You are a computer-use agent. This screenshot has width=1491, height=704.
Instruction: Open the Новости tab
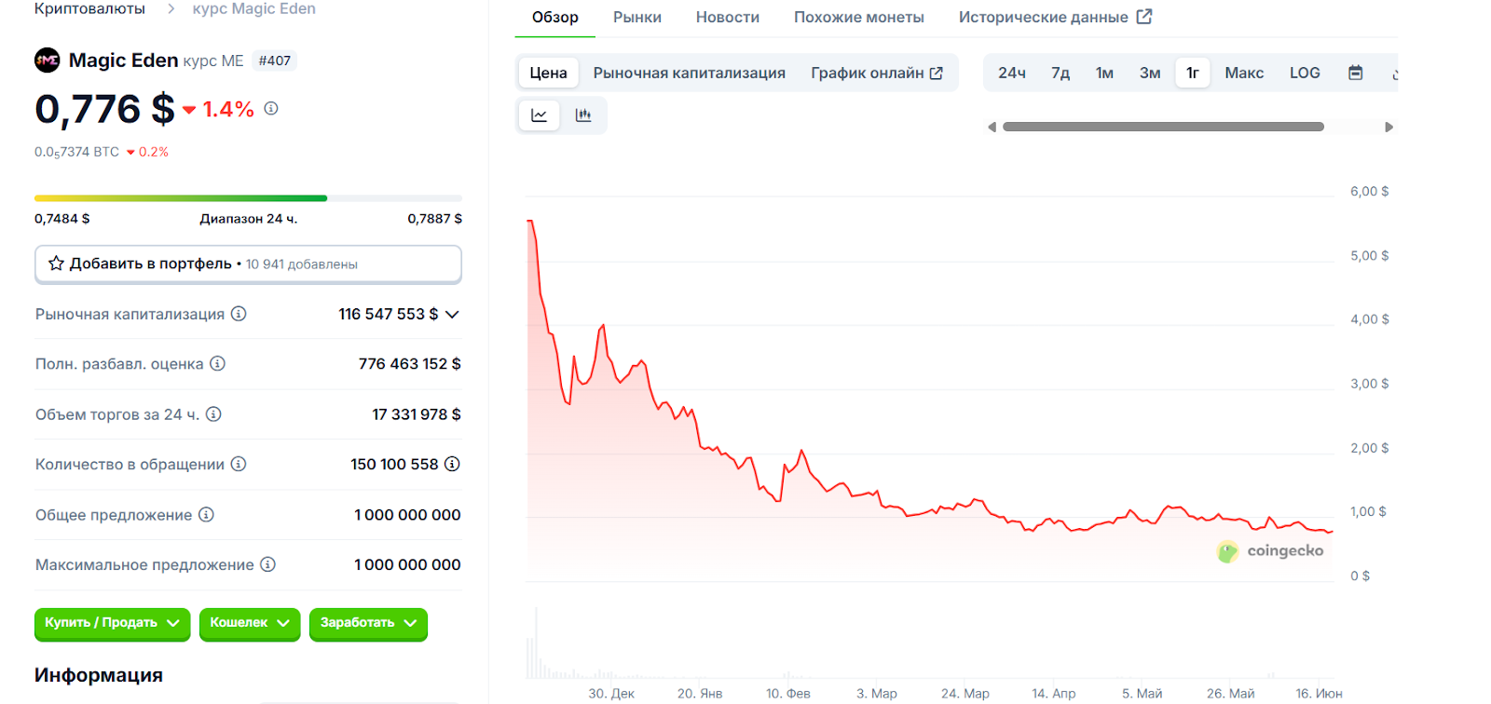(727, 17)
